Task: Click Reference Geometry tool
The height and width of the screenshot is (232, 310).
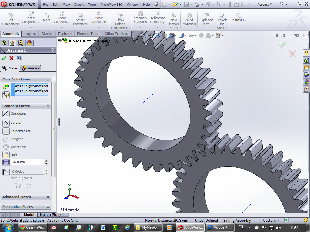Action: 157,17
